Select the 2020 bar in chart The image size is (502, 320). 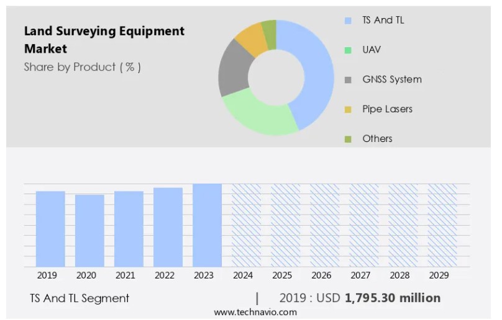[x=89, y=231]
